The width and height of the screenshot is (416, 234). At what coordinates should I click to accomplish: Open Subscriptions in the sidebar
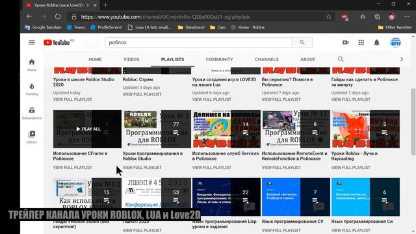point(32,113)
